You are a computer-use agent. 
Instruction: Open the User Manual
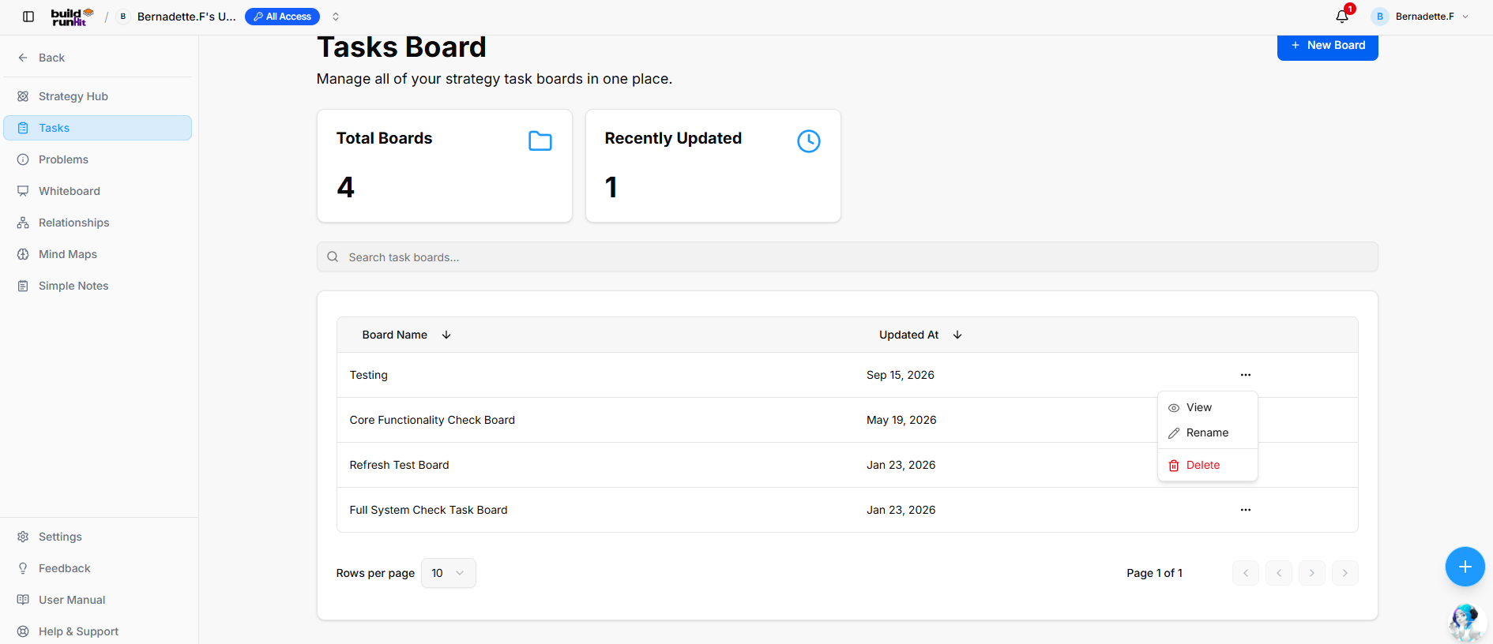click(x=98, y=600)
